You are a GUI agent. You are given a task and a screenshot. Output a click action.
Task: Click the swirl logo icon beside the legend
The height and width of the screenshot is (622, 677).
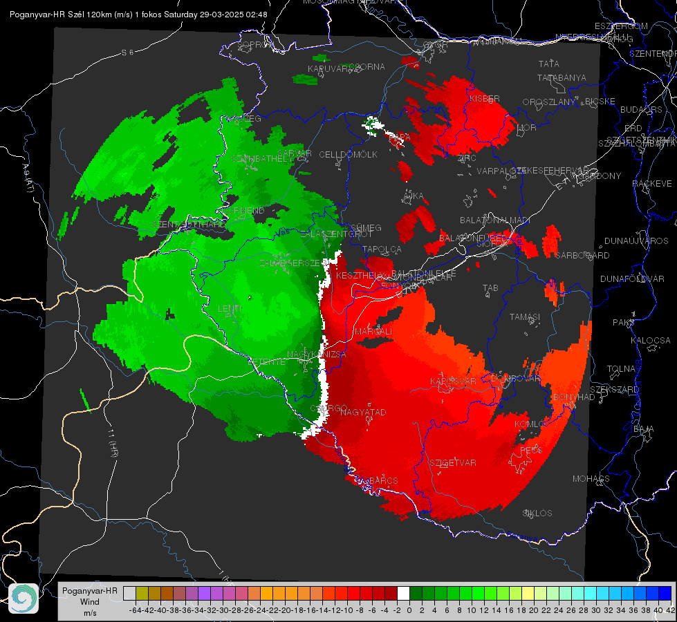click(24, 599)
